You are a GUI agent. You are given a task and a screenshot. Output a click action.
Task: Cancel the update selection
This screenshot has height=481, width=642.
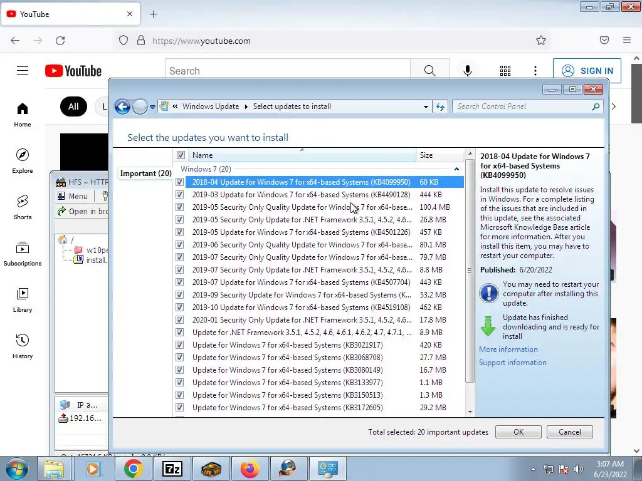click(x=569, y=432)
